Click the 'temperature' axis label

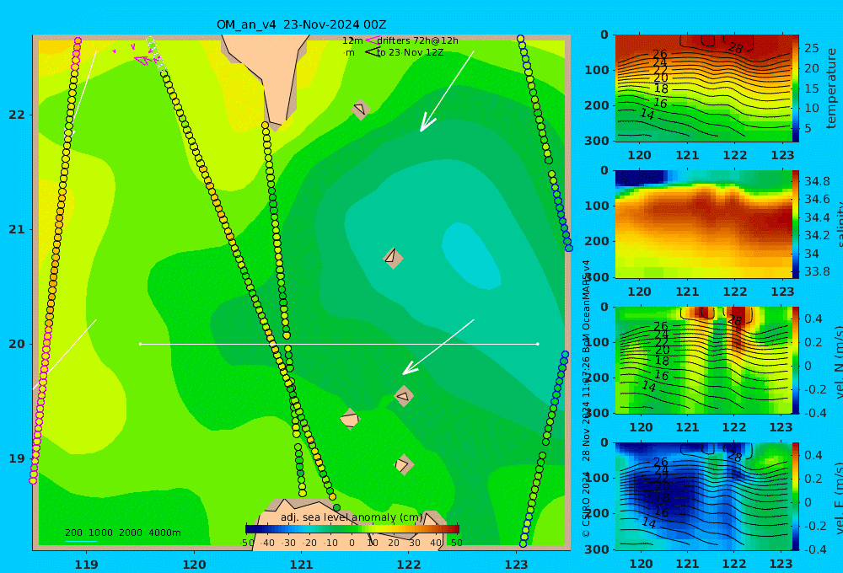coord(831,88)
